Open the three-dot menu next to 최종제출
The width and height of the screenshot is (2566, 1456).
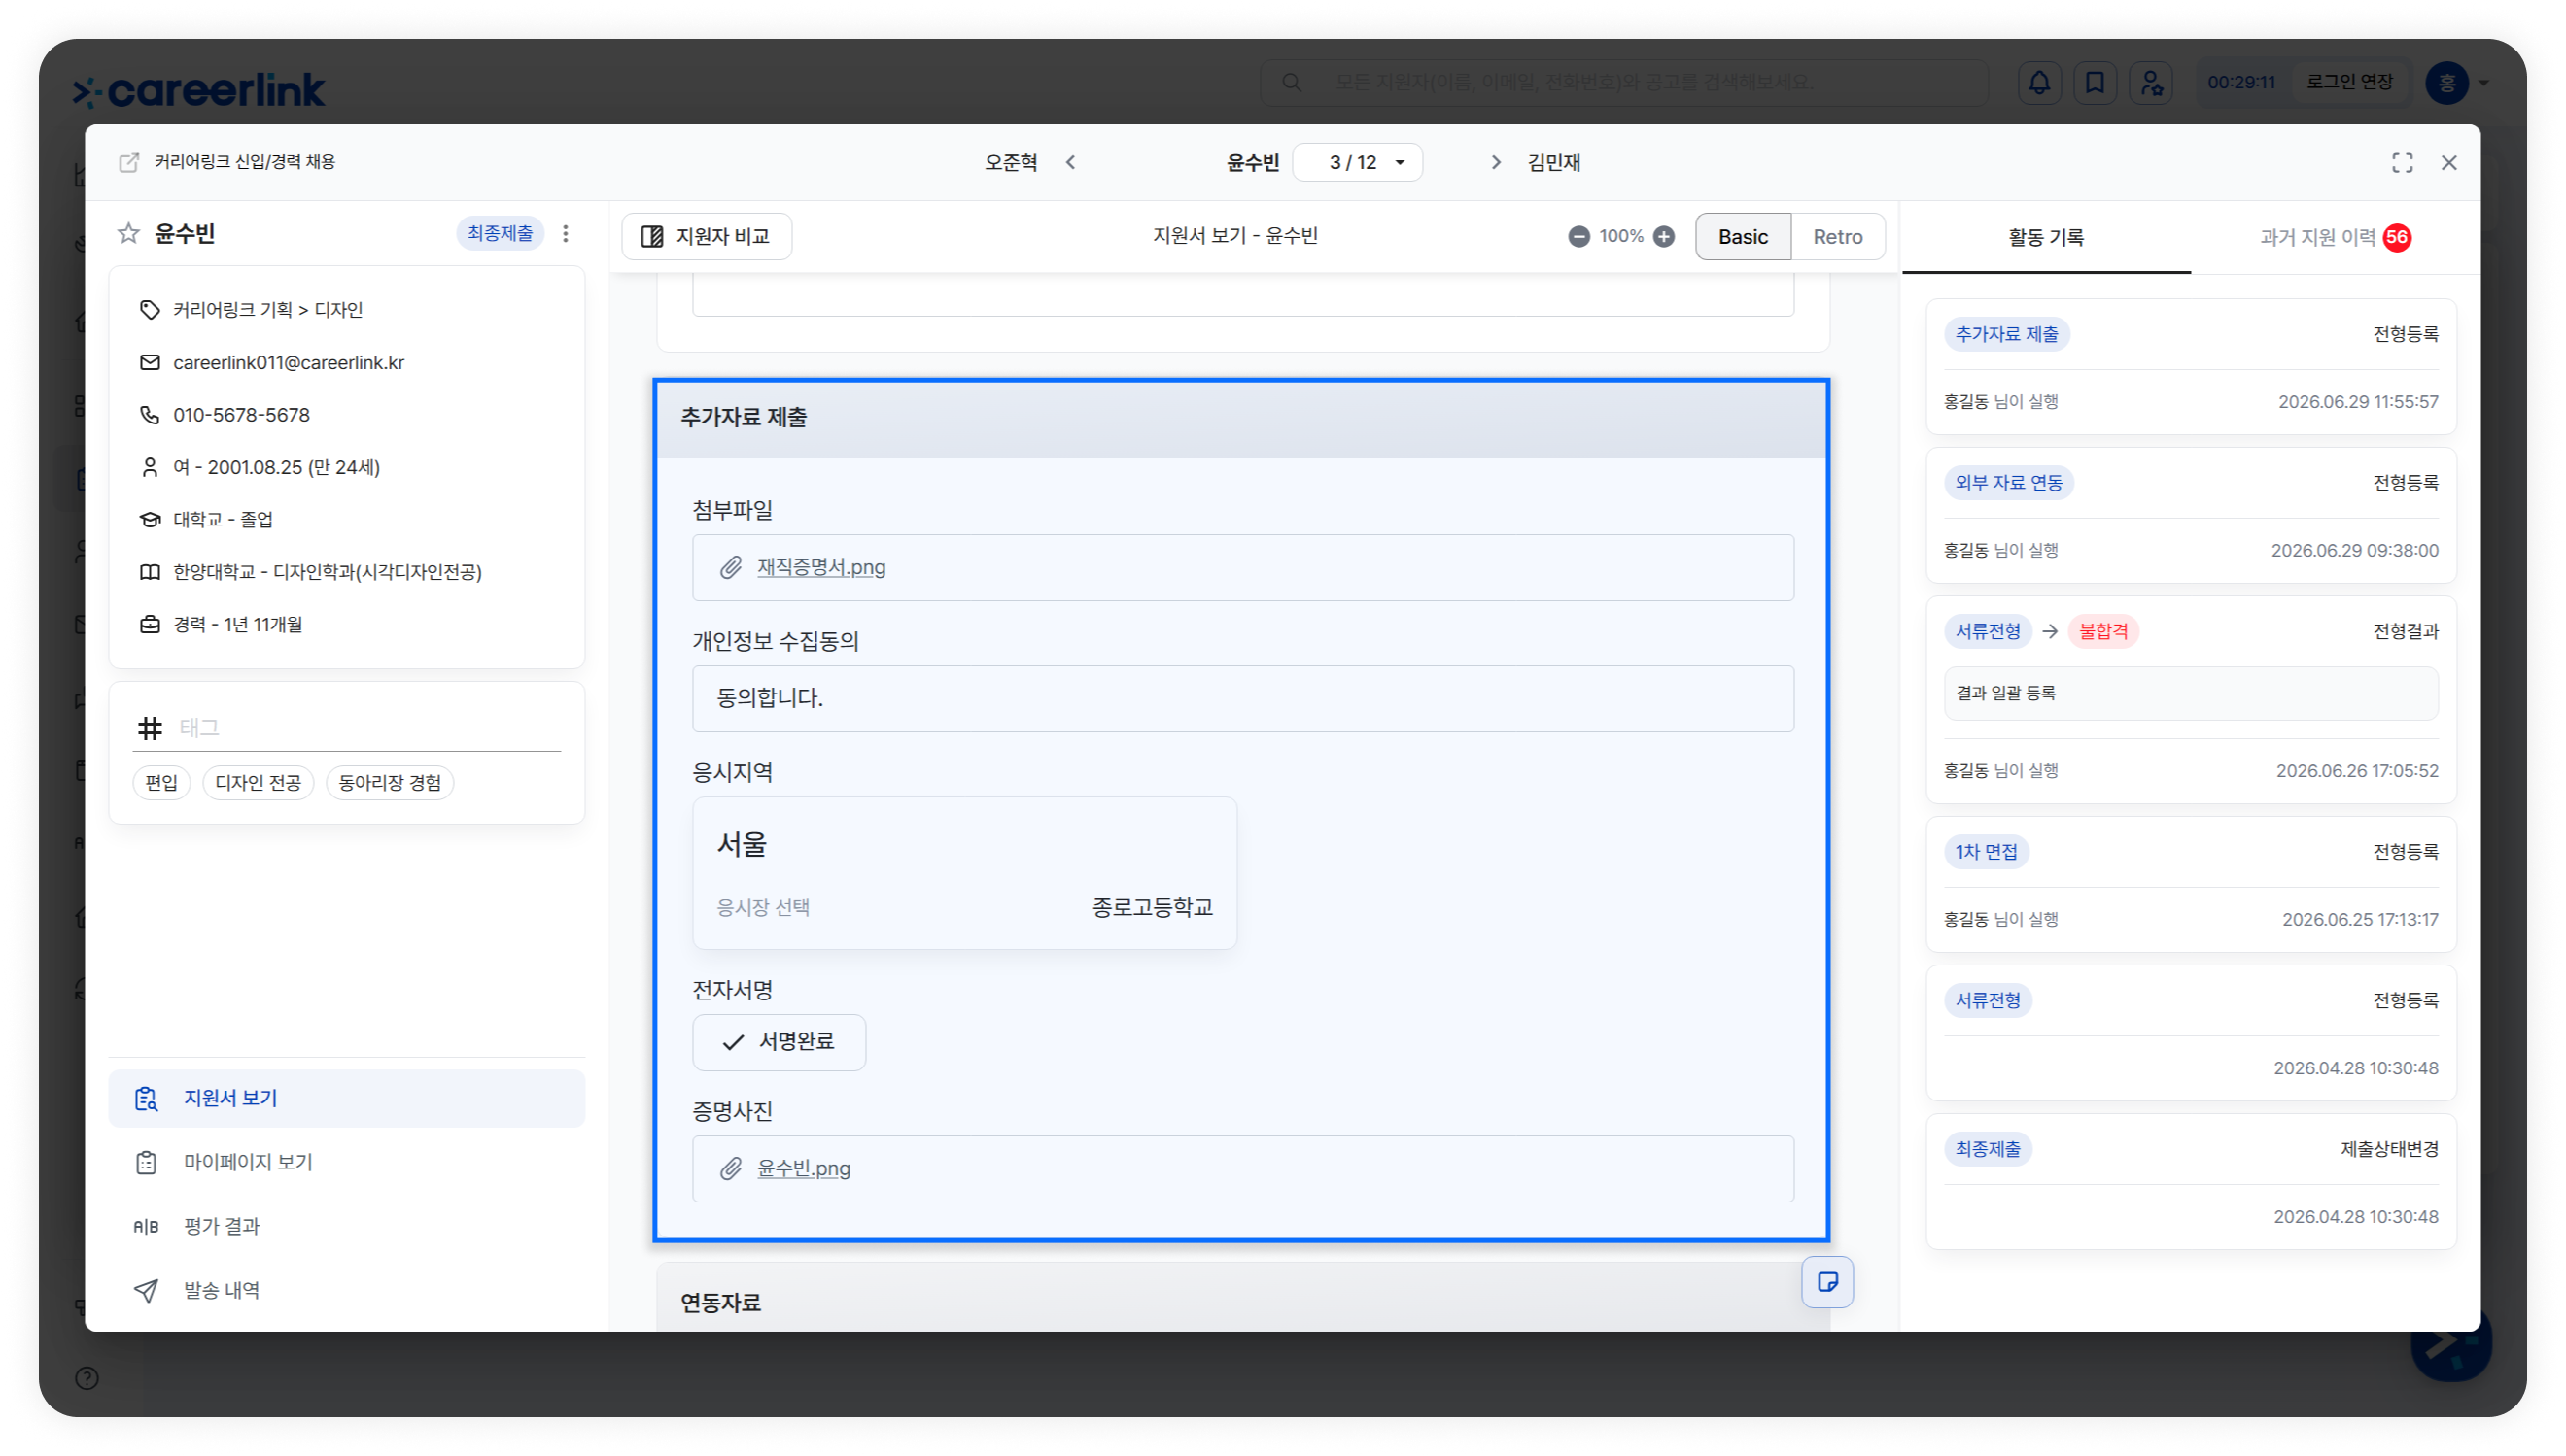tap(567, 233)
